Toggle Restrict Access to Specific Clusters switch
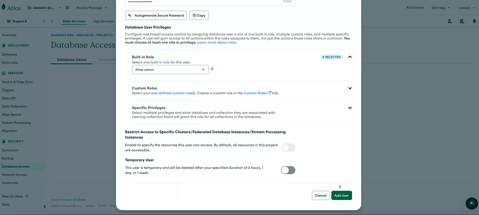This screenshot has width=479, height=215. (x=288, y=147)
